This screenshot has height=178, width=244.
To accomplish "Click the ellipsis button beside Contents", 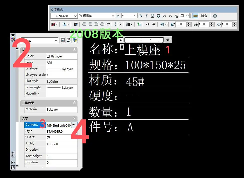I will coord(73,125).
